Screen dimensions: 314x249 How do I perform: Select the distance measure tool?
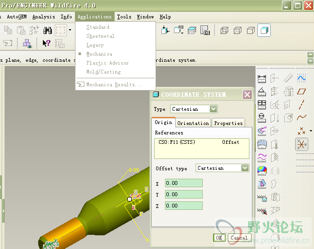point(262,79)
